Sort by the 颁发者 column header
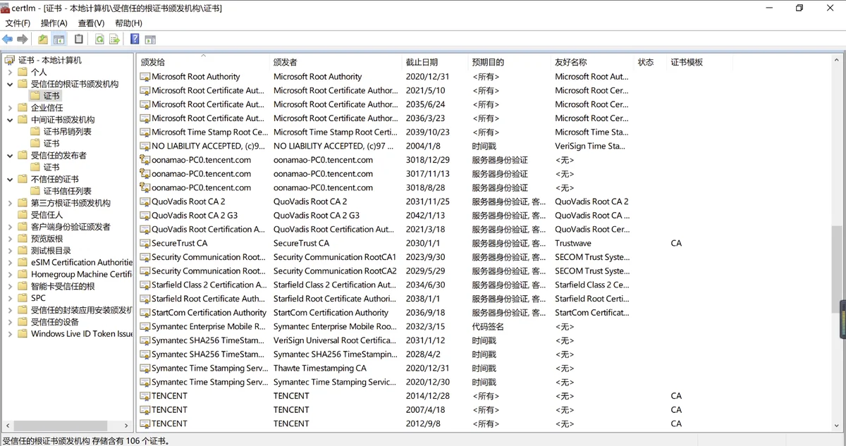Image resolution: width=846 pixels, height=446 pixels. [x=336, y=62]
